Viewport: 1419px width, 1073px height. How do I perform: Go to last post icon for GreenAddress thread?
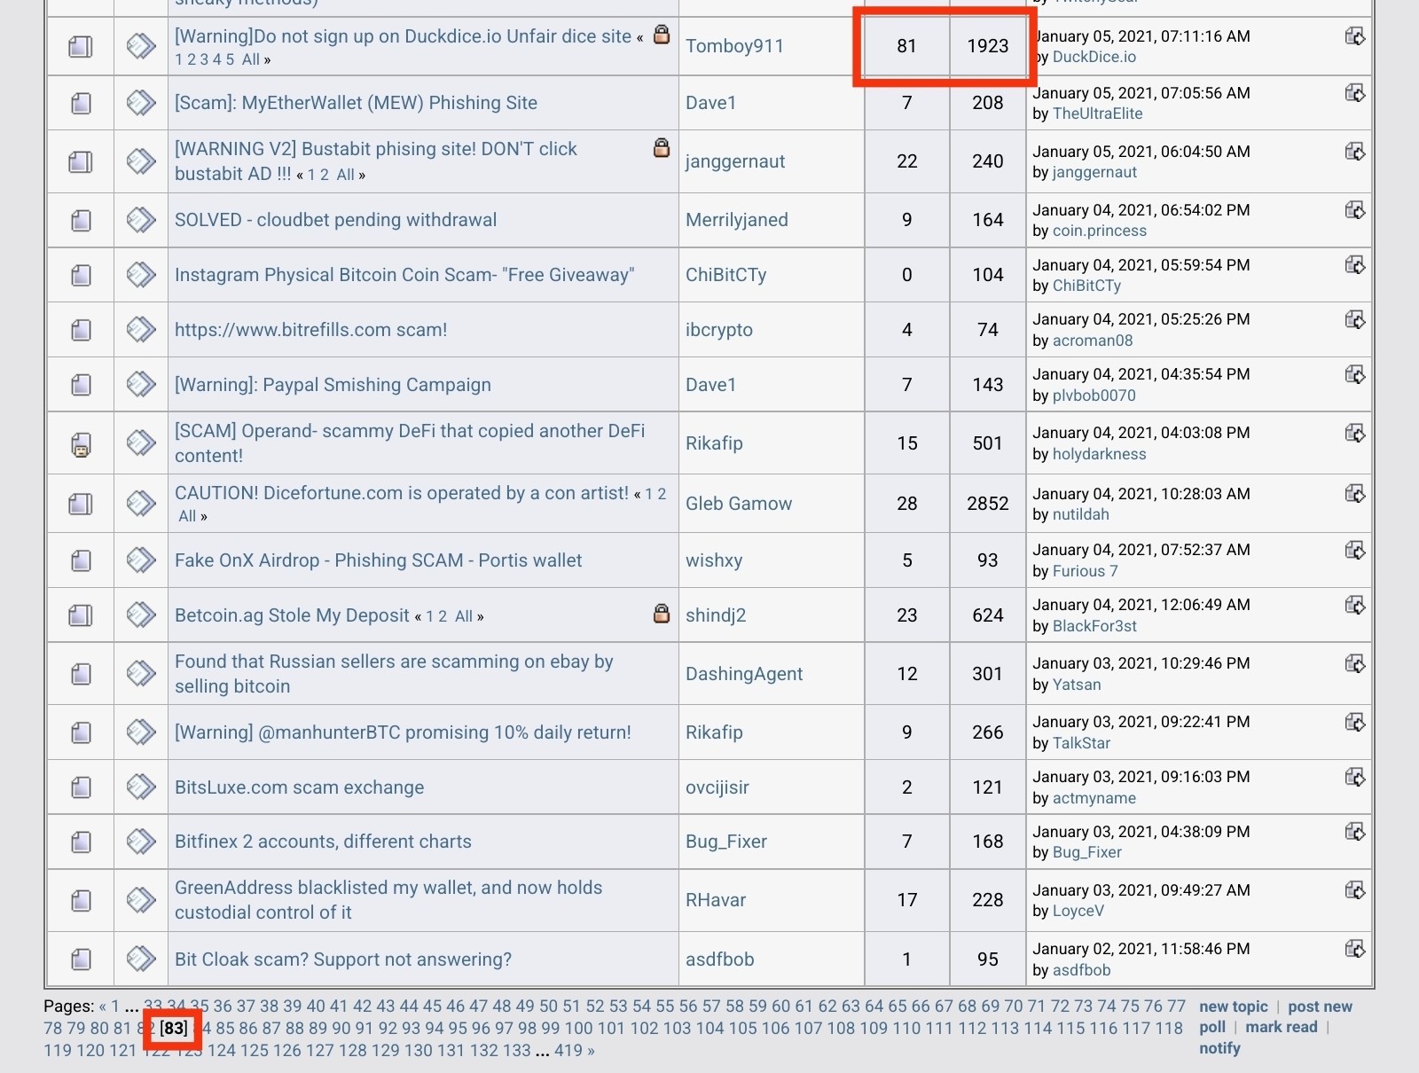[1355, 889]
